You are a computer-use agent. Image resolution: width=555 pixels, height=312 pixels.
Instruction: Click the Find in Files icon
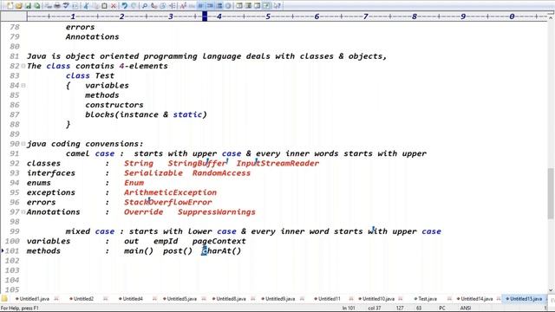pos(162,6)
